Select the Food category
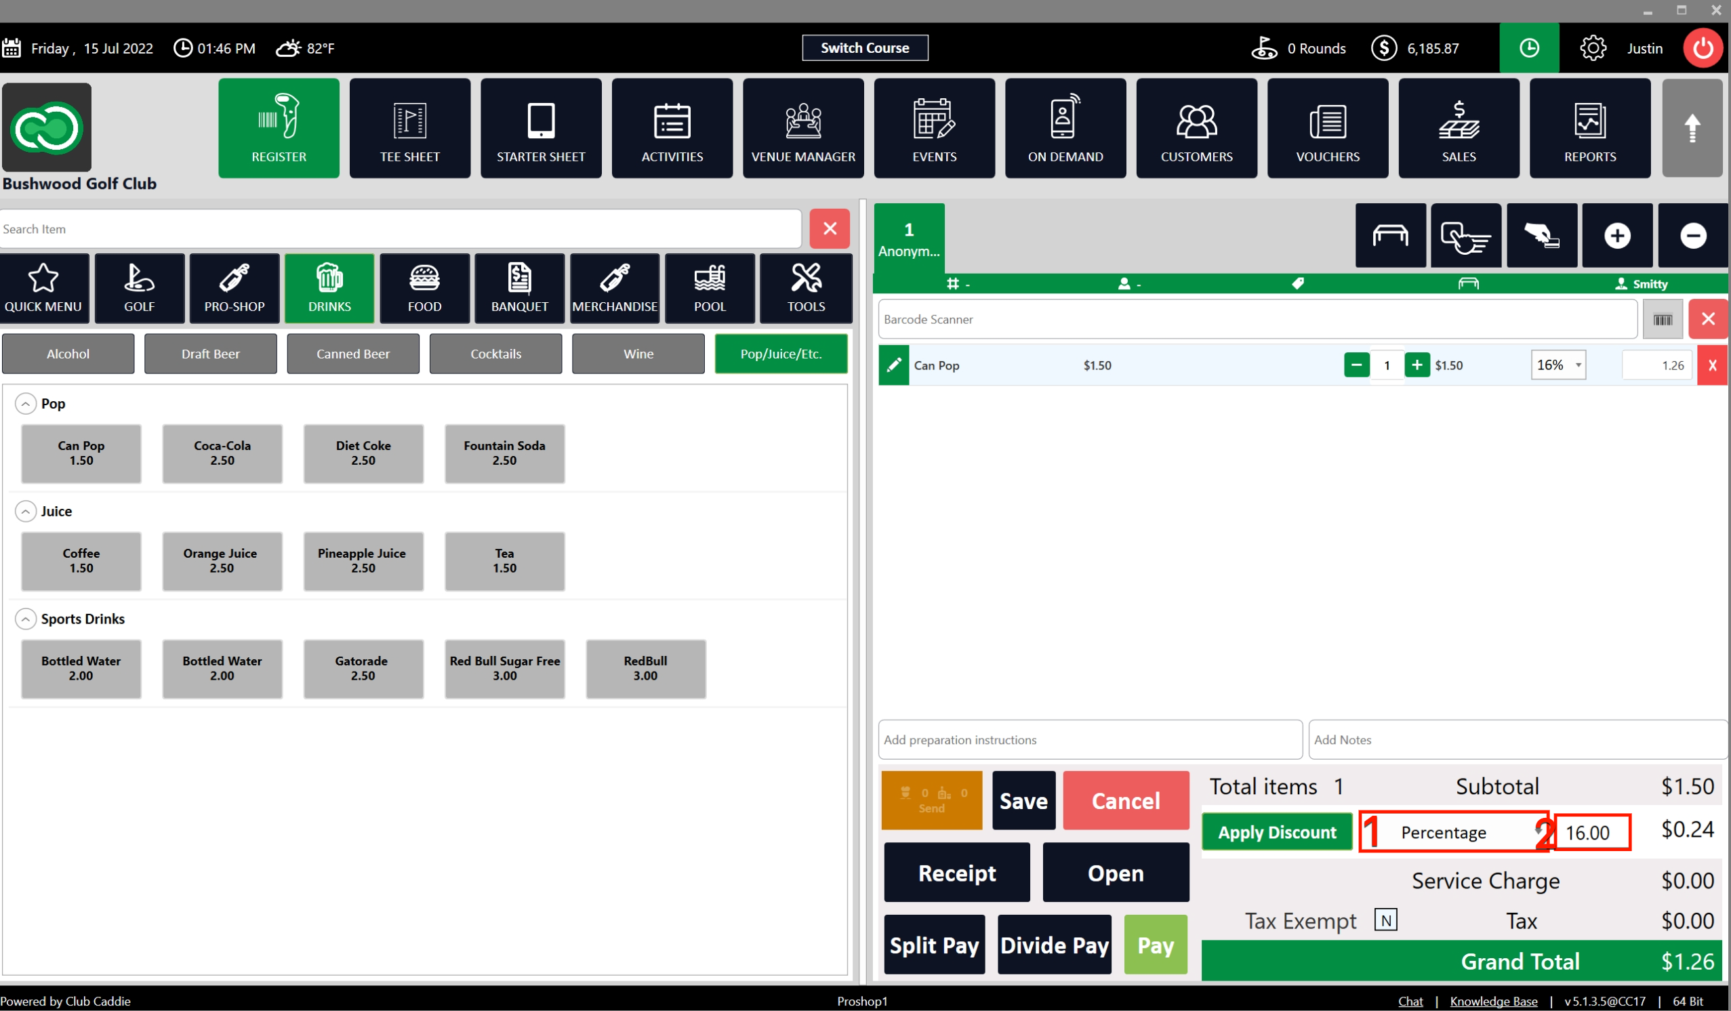Screen dimensions: 1731x1011 [x=424, y=289]
